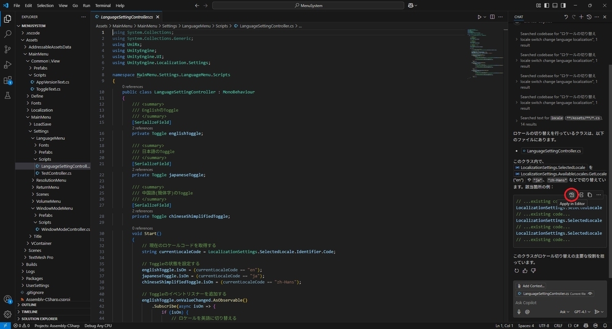Expand the ResolutionMenu folder
The image size is (612, 329).
click(51, 180)
